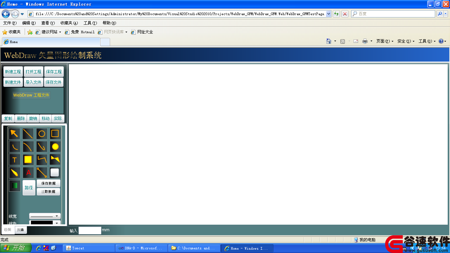Expand the address bar history dropdown
The image size is (450, 253).
328,14
